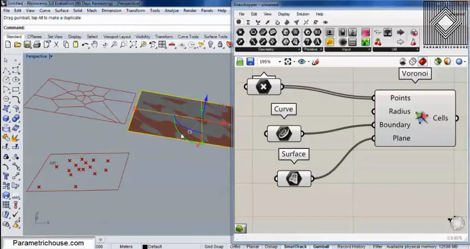Undo last action in Rhino toolbar

click(x=85, y=45)
